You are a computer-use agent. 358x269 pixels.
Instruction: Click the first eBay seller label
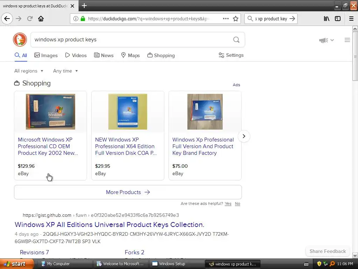pos(23,173)
